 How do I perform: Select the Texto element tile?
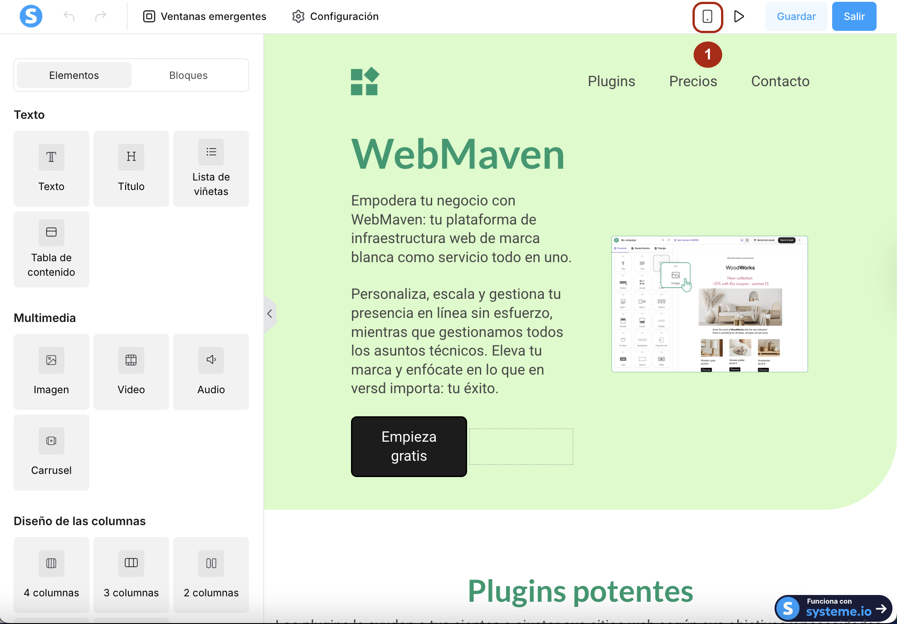pos(51,168)
